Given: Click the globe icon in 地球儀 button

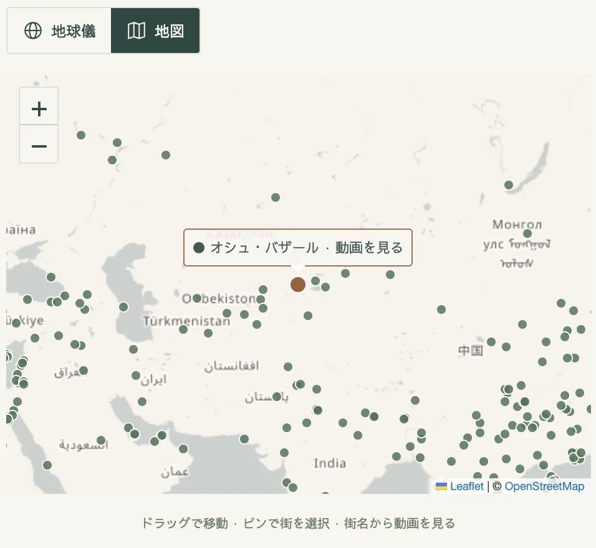Looking at the screenshot, I should [33, 31].
